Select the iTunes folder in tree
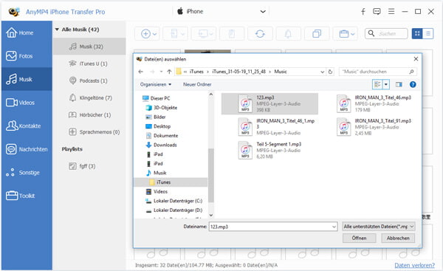Viewport: 443px width, 271px height. [x=171, y=182]
